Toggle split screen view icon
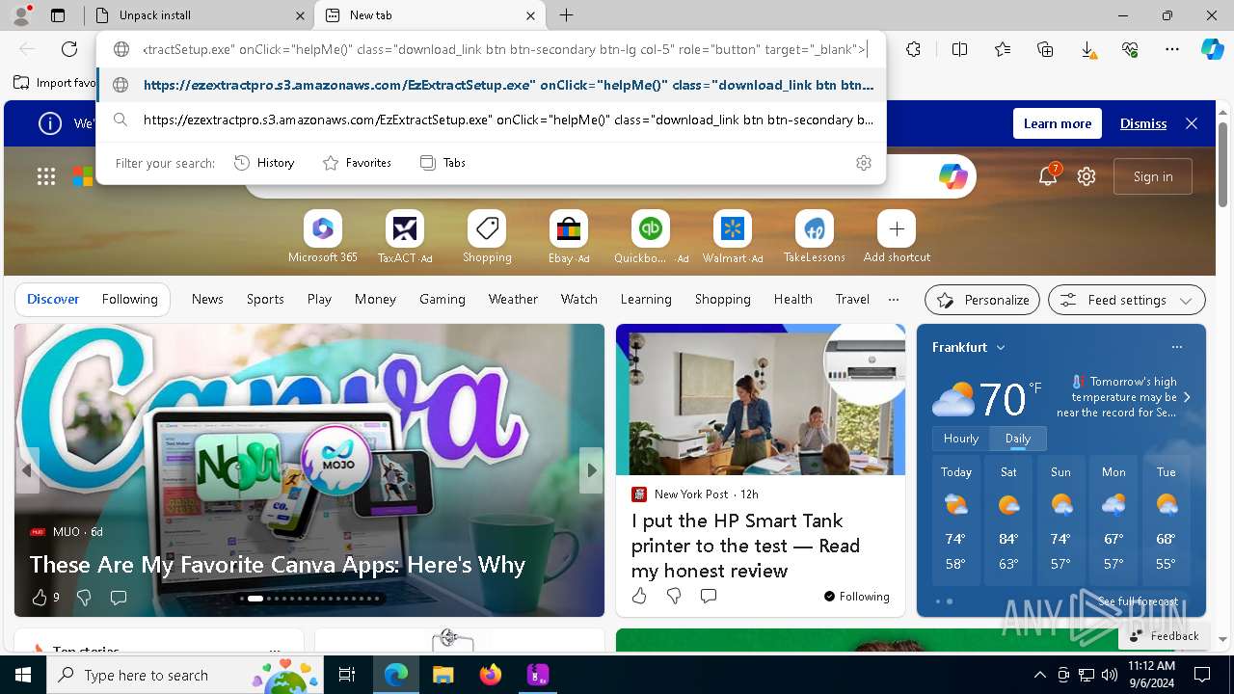The width and height of the screenshot is (1234, 694). click(x=959, y=49)
